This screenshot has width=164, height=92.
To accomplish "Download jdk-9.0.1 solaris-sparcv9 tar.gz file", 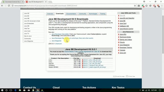I will tap(95, 67).
